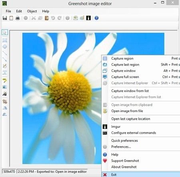
Task: Open the File menu
Action: (8, 11)
